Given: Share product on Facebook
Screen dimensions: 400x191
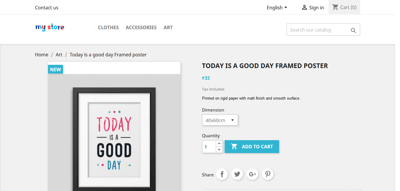Looking at the screenshot, I should pos(222,174).
